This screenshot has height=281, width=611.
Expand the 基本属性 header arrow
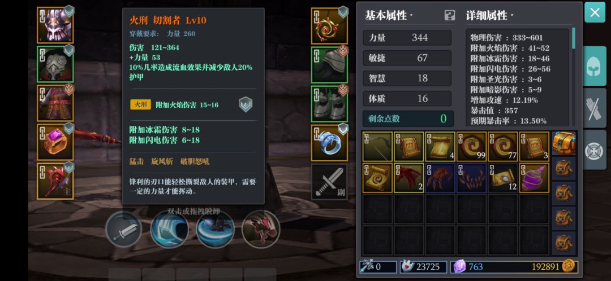point(411,16)
